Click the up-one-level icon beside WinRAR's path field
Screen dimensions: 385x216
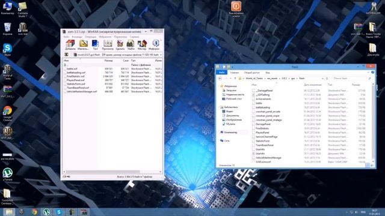click(66, 55)
